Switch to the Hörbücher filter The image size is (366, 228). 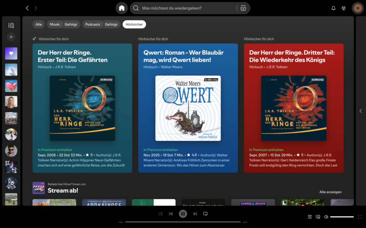[134, 24]
